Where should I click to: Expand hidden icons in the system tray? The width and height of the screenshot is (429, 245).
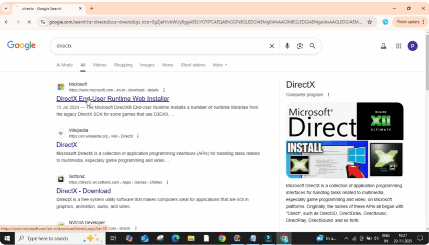(x=346, y=238)
